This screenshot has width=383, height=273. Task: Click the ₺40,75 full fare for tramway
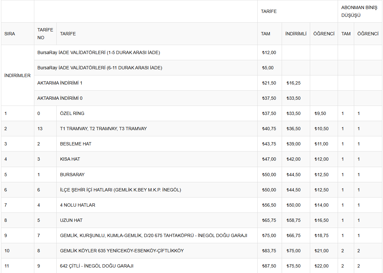click(269, 129)
